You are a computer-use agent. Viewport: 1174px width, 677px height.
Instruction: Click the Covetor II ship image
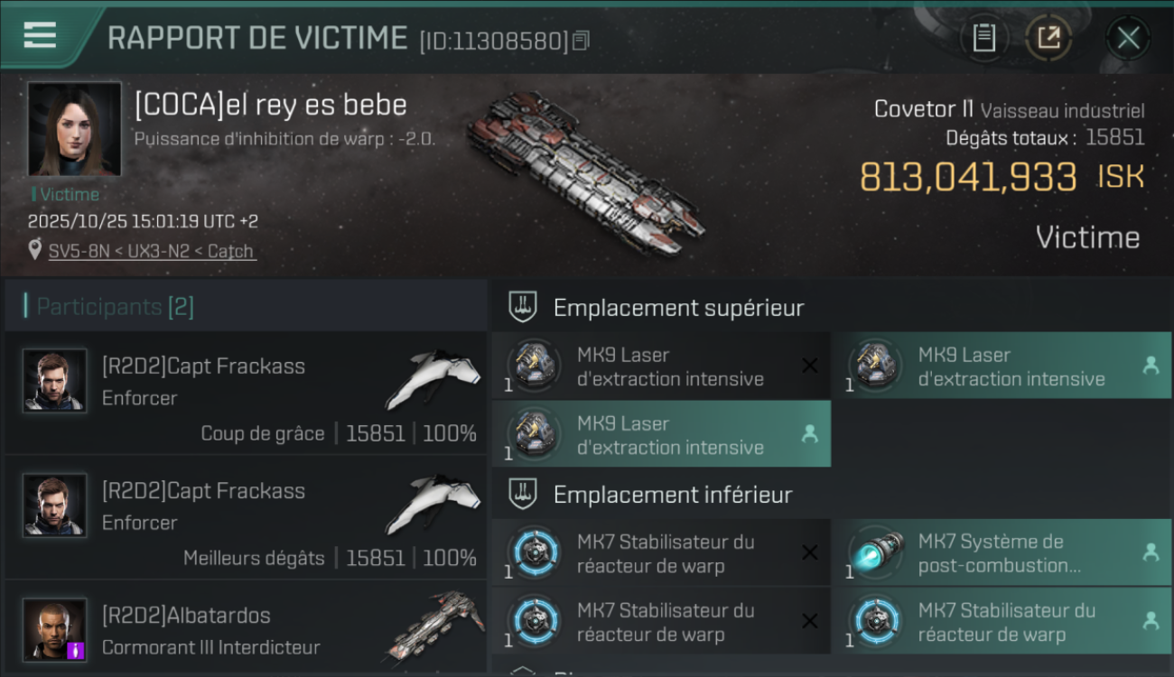585,172
